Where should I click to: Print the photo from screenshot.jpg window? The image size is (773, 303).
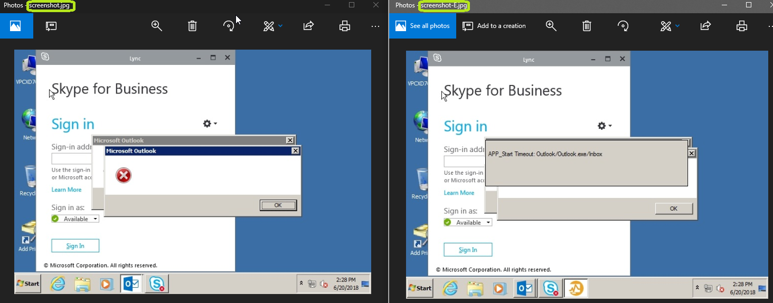[345, 26]
